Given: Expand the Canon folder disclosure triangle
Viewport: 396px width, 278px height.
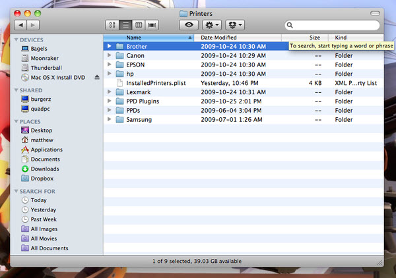Looking at the screenshot, I should point(110,55).
